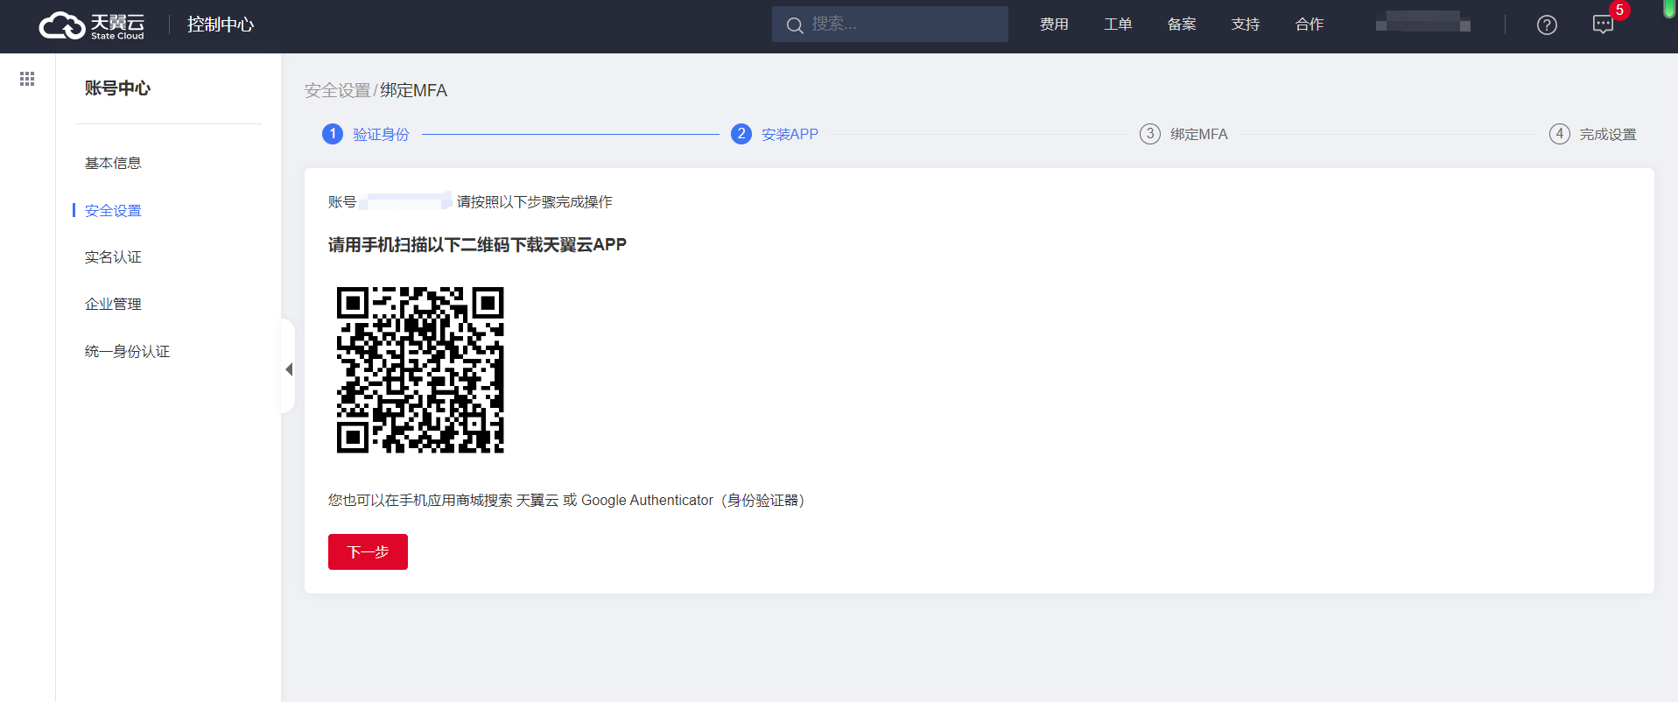Click the 请用手机扫描以下二维码下载天翼云APP heading
This screenshot has width=1678, height=702.
coord(477,244)
